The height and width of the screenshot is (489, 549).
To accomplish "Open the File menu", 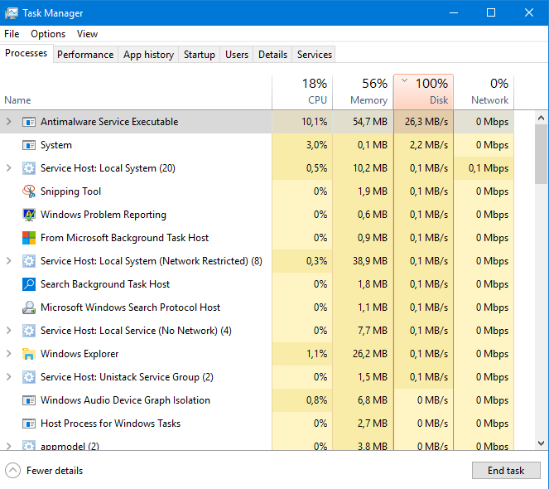I will tap(12, 34).
